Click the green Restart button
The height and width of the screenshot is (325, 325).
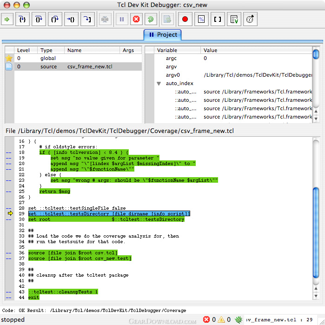tap(151, 19)
